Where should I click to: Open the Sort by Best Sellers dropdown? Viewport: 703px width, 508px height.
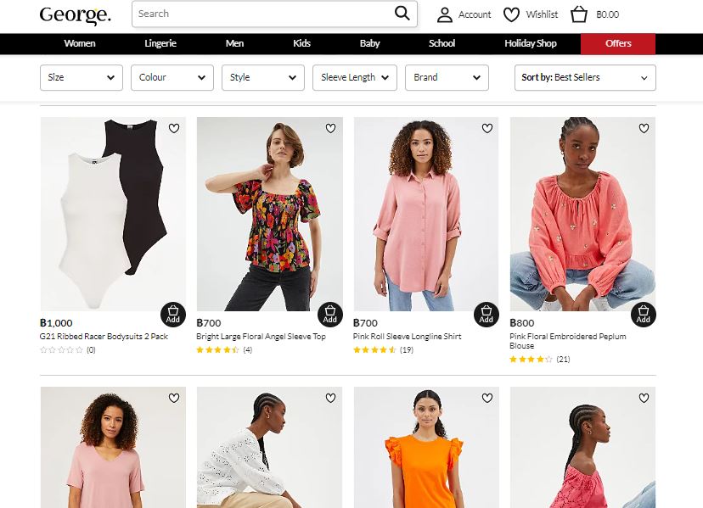[584, 77]
